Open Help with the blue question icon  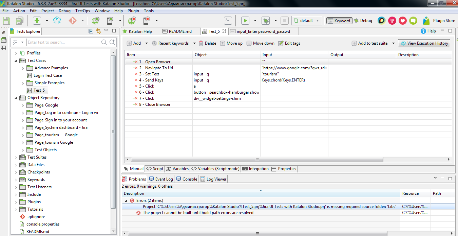click(x=428, y=31)
